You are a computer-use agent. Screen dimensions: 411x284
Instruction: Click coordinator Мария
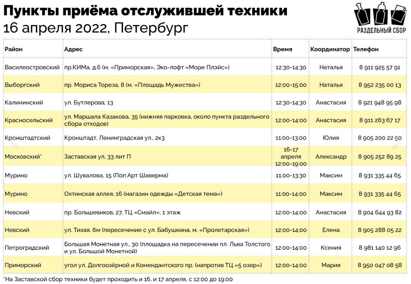click(331, 265)
